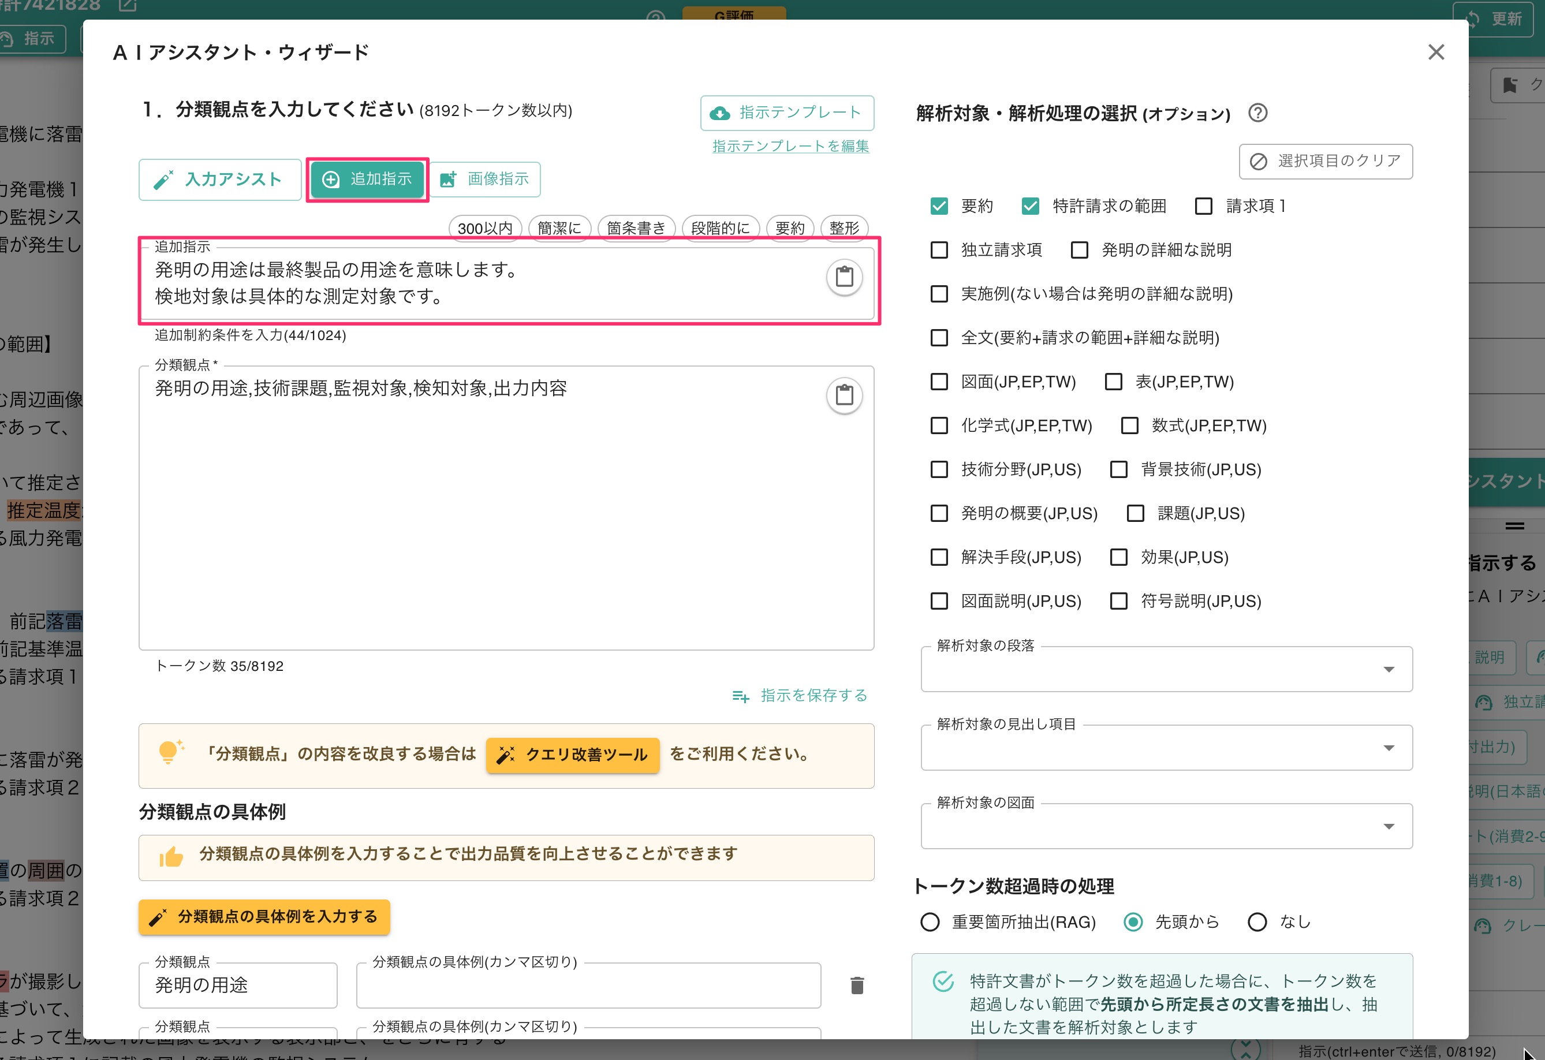Screen dimensions: 1545x1060
Task: Check the 課題(JP,US) checkbox
Action: [x=1136, y=513]
